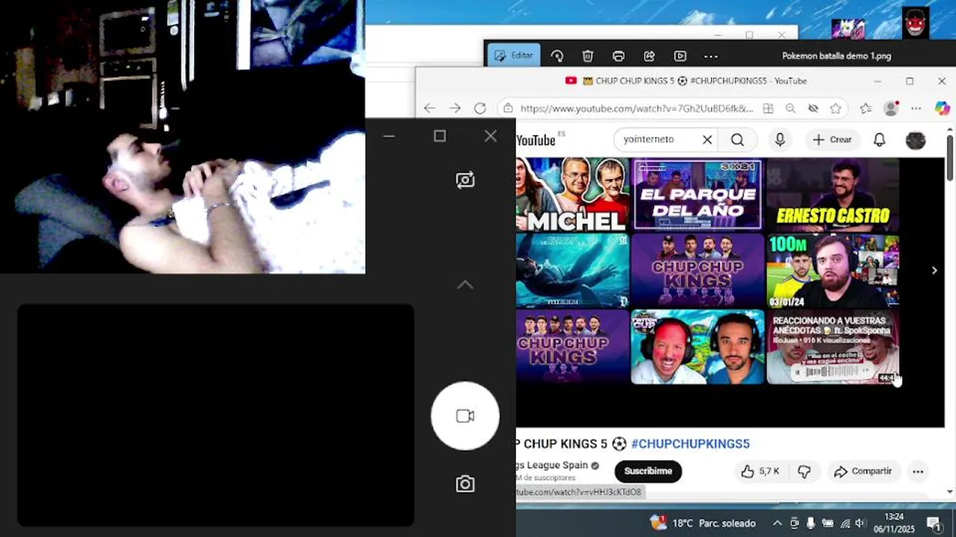Switch to photo mode in Camera app

point(465,484)
